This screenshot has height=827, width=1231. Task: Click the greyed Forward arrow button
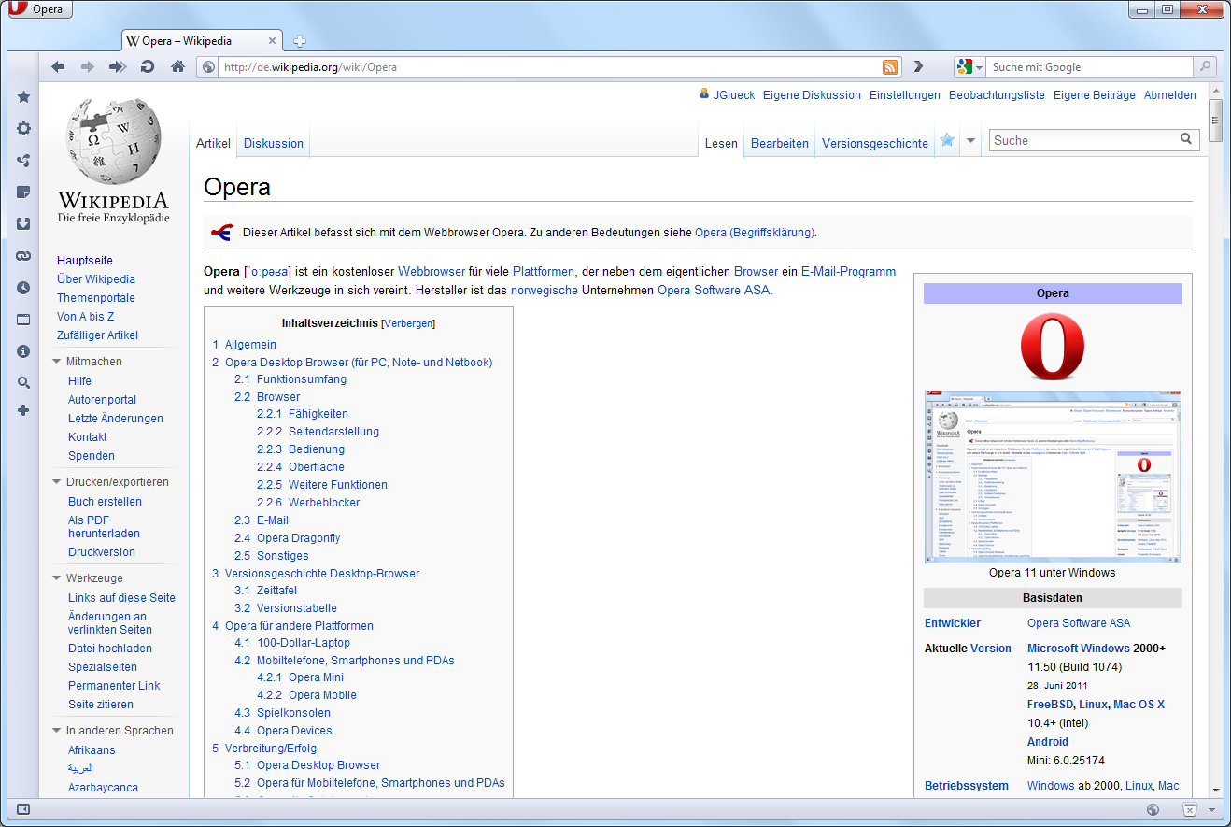tap(88, 67)
